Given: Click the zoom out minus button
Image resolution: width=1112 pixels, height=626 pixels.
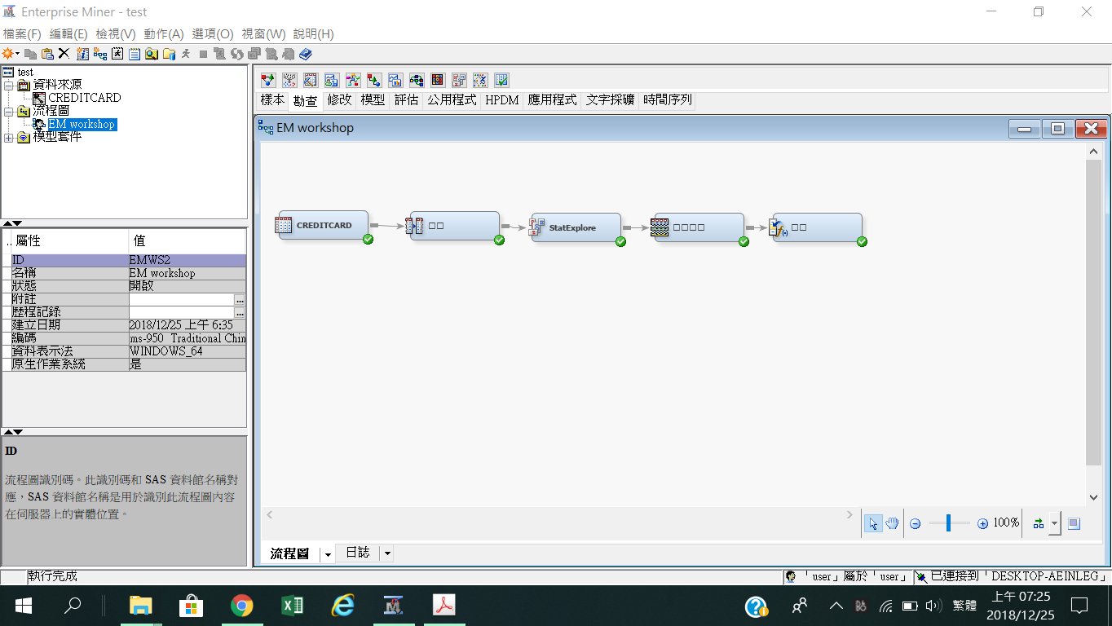Looking at the screenshot, I should point(915,523).
